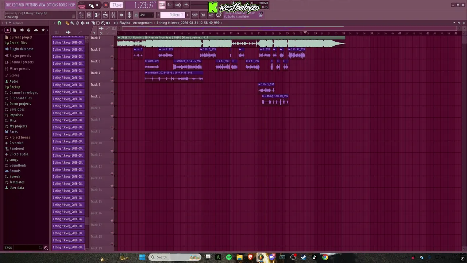Select the Slip tool (double arrow icon)
Viewport: 467px width, 263px height.
(88, 23)
